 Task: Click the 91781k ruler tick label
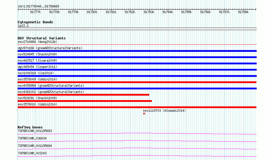coord(111,12)
